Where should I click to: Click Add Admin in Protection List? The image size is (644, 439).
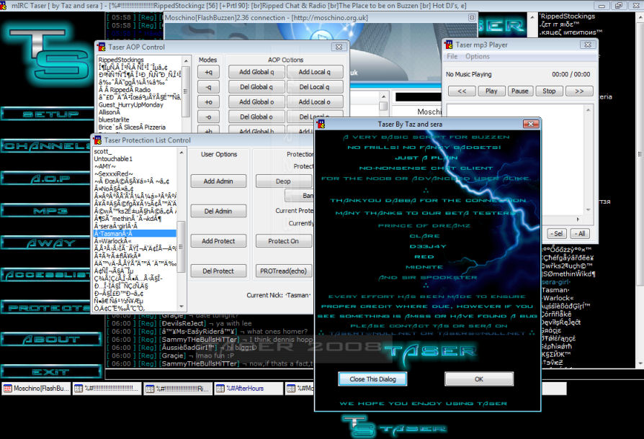[218, 181]
